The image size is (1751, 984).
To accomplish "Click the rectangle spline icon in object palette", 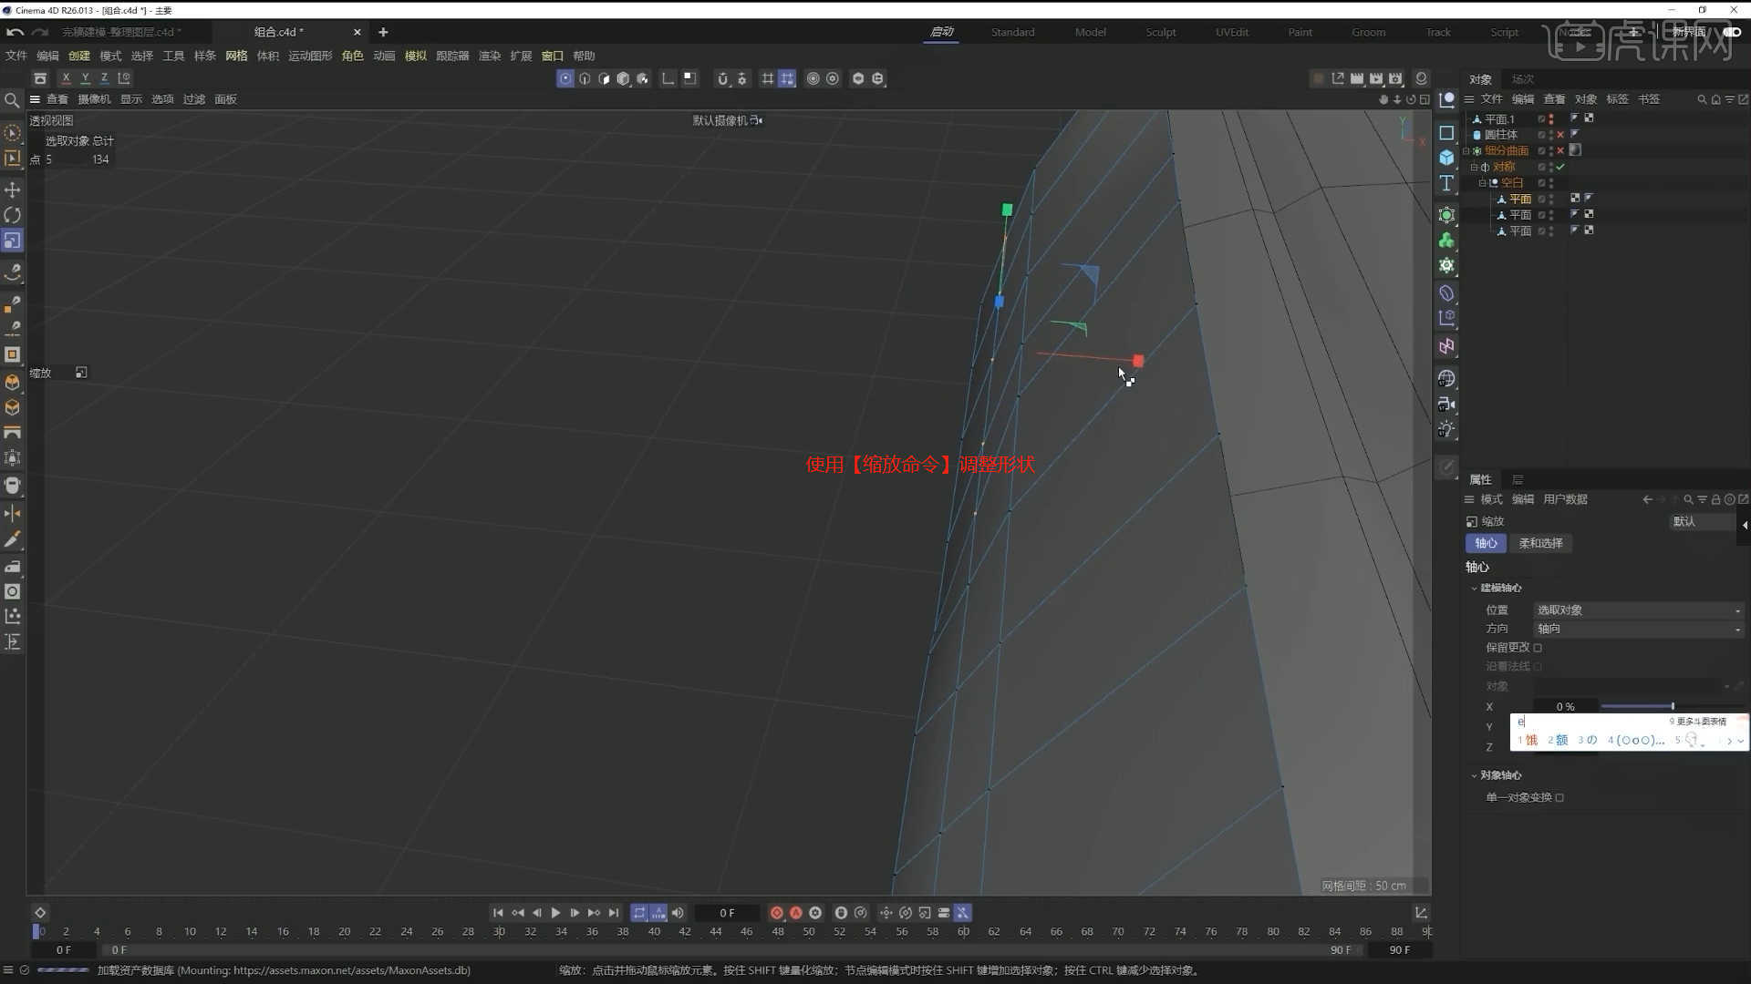I will pyautogui.click(x=1446, y=133).
